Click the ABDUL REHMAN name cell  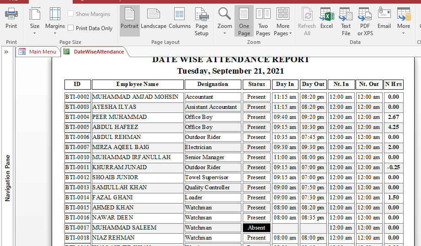point(138,137)
